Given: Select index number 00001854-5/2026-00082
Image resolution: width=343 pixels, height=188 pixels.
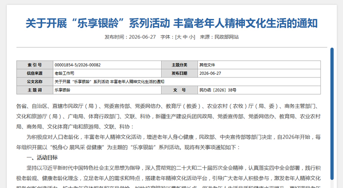Looking at the screenshot, I should [x=77, y=65].
